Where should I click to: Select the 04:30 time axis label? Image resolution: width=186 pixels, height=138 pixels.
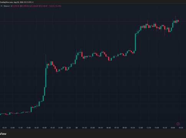[100, 128]
